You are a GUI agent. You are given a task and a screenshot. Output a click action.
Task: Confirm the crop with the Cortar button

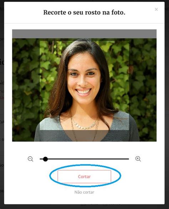[x=84, y=177]
